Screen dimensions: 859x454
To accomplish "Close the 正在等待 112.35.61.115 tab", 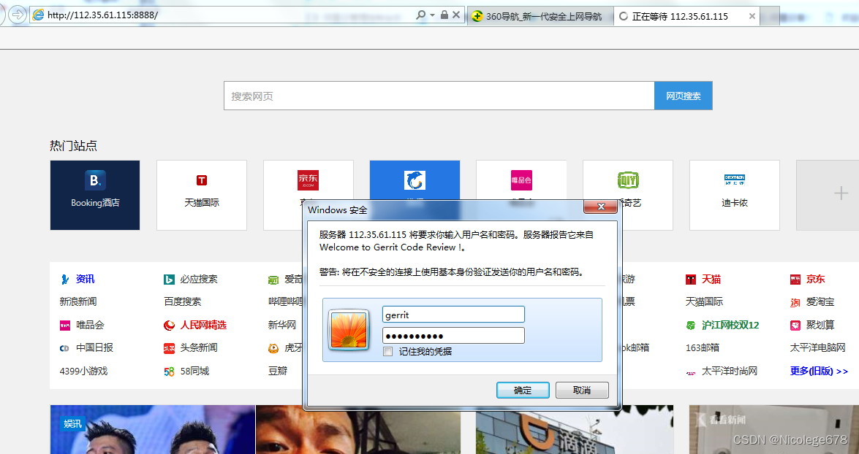I will [752, 16].
